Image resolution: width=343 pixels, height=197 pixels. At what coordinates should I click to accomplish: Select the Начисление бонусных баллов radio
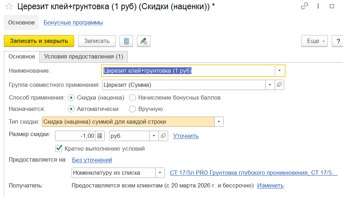coord(133,97)
